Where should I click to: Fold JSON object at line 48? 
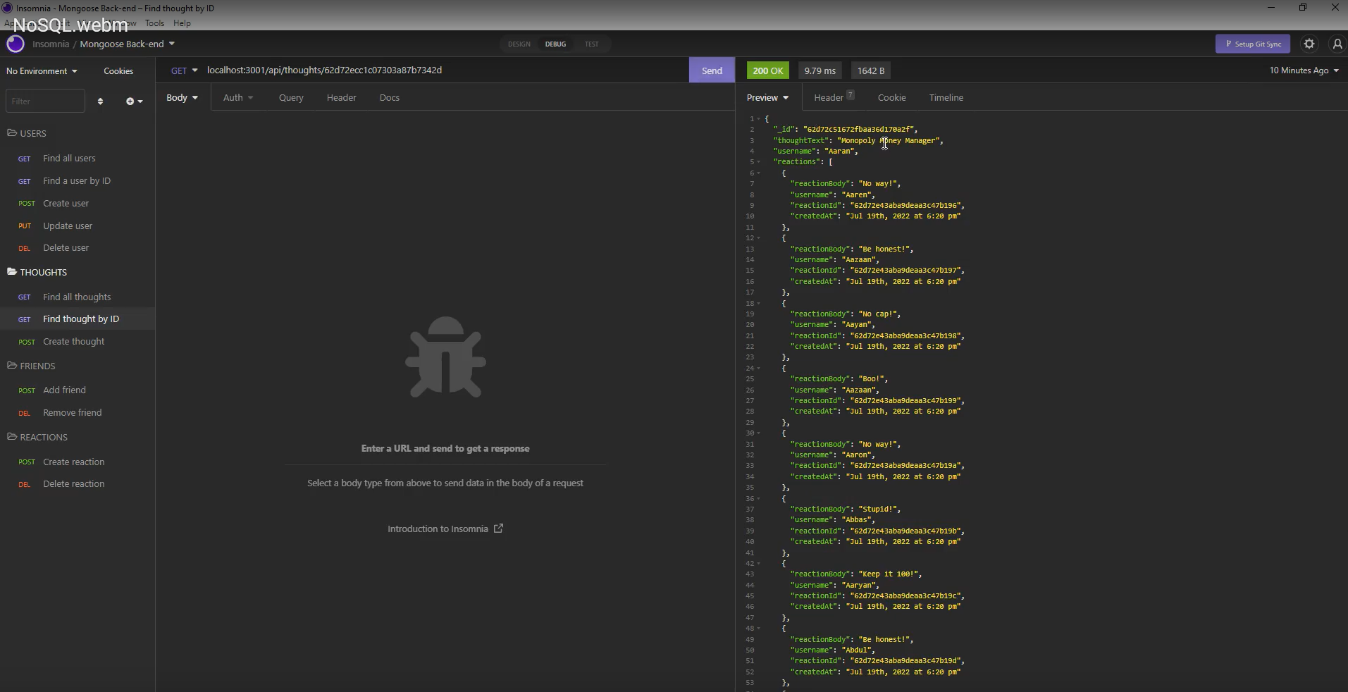pyautogui.click(x=758, y=629)
